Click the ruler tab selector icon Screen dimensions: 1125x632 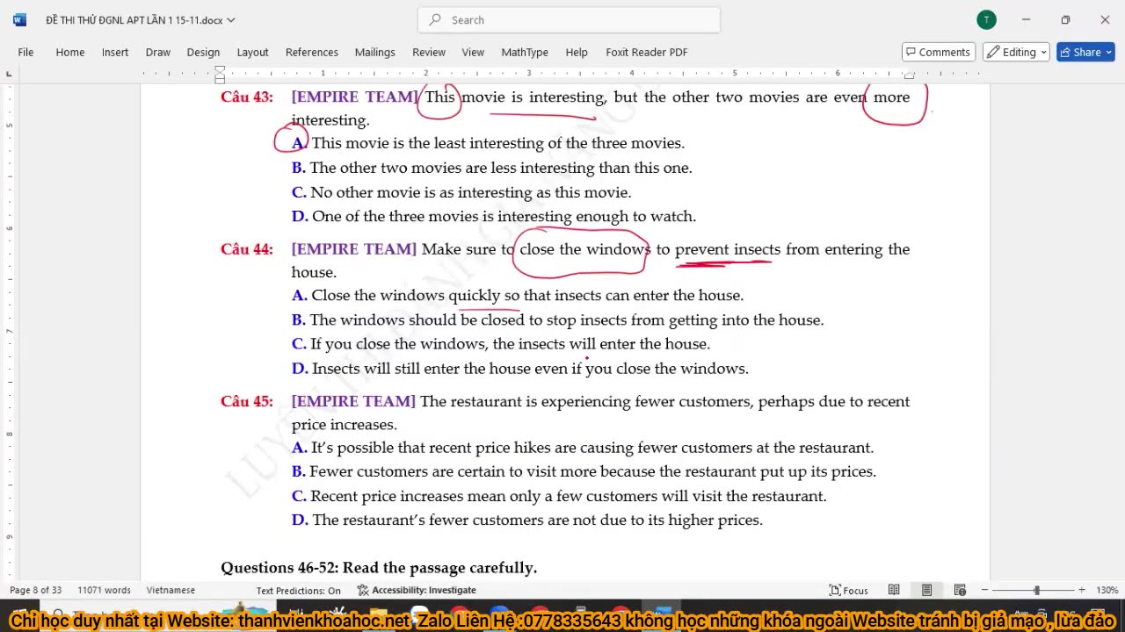(x=10, y=74)
